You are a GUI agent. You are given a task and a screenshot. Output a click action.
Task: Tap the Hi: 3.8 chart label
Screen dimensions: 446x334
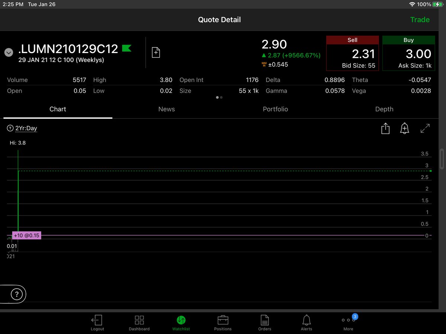click(x=17, y=143)
